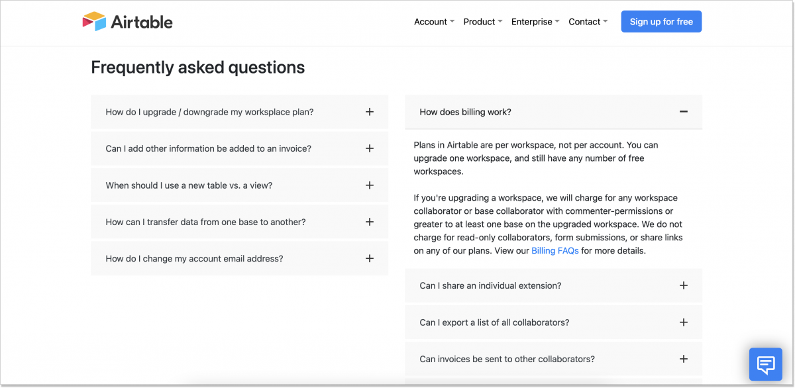The height and width of the screenshot is (388, 795).
Task: Click the Sign up for free button
Action: (x=661, y=21)
